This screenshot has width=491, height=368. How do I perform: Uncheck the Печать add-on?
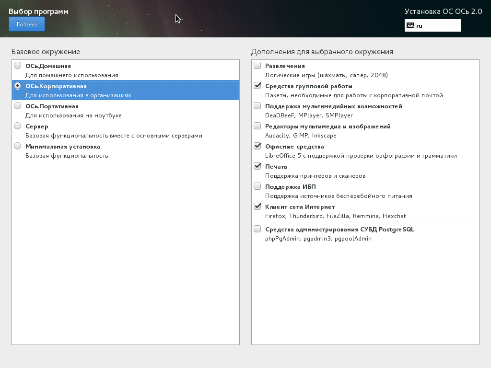(x=257, y=166)
